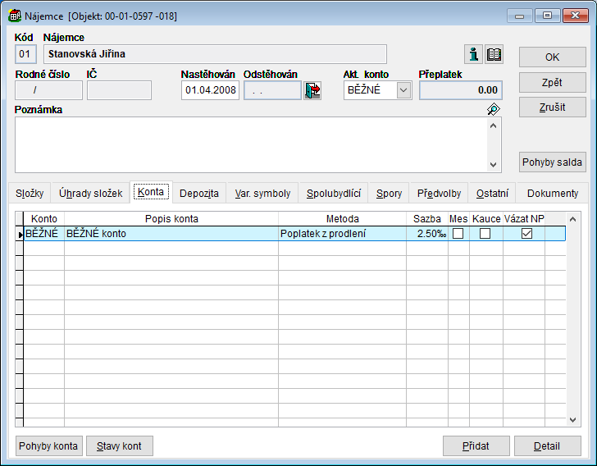Viewport: 597px width, 466px height.
Task: Click the application icon in the title bar
Action: click(x=14, y=16)
